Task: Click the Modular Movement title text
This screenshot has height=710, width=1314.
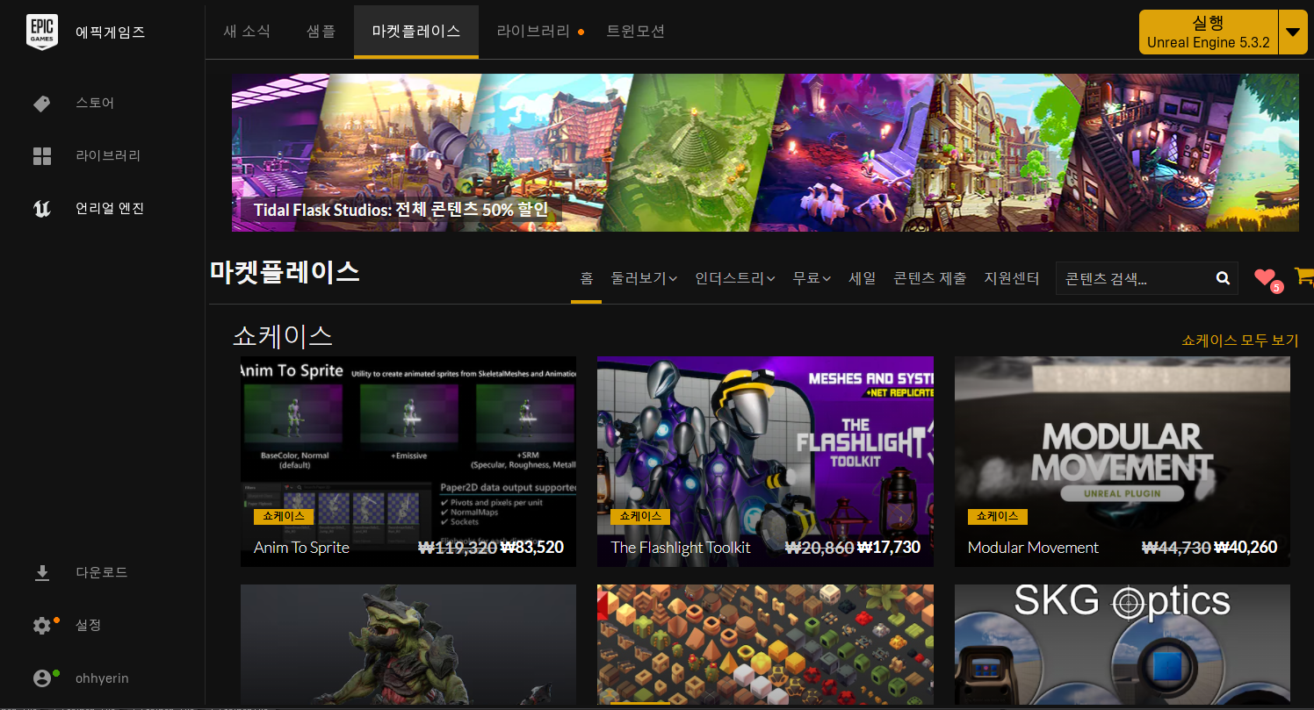Action: [x=1033, y=548]
